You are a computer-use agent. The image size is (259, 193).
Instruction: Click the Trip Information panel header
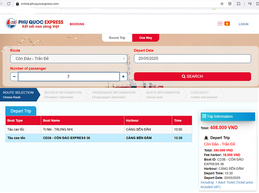(x=228, y=116)
